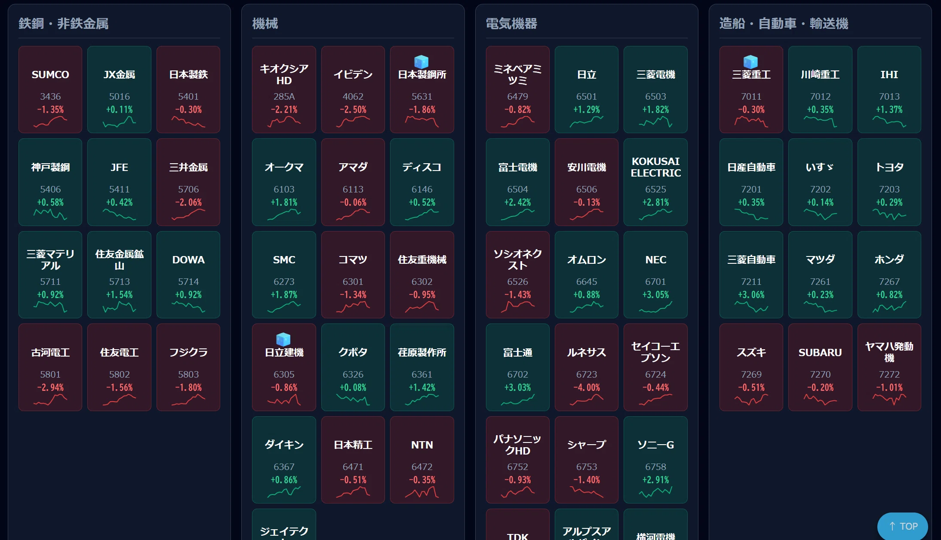Click the ヤマハ発動機 7272 card
Image resolution: width=941 pixels, height=540 pixels.
point(889,367)
